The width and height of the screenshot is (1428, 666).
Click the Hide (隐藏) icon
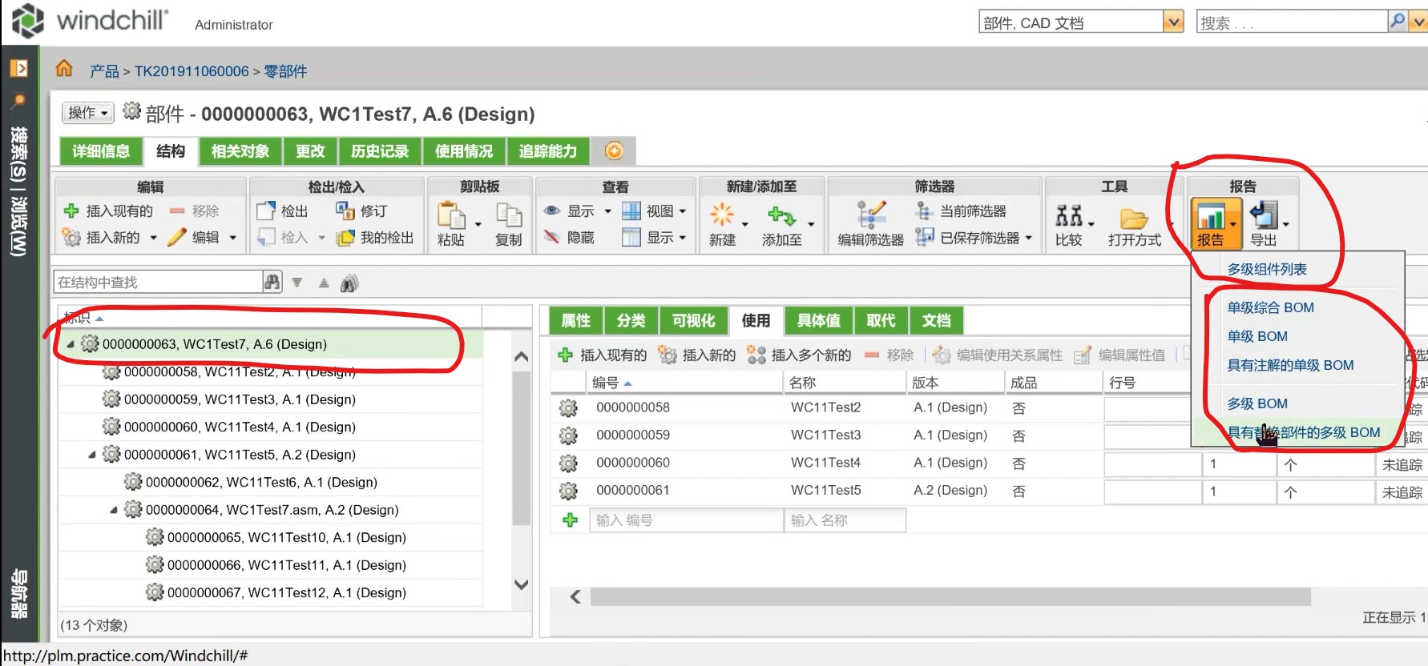[551, 237]
